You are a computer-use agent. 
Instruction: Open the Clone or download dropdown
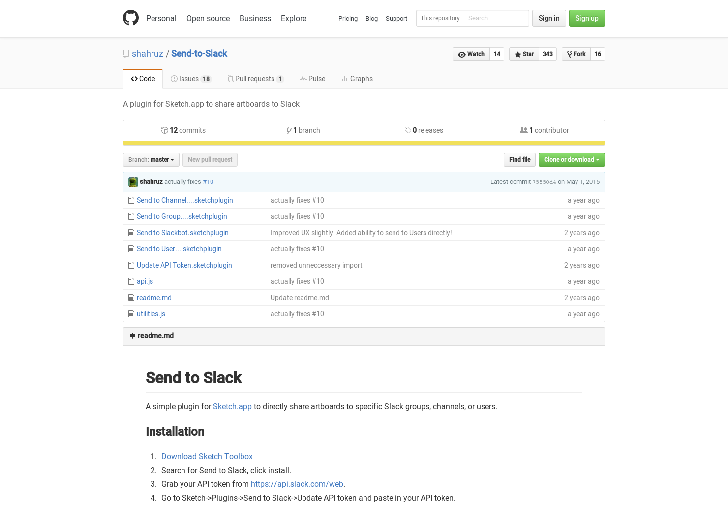572,160
